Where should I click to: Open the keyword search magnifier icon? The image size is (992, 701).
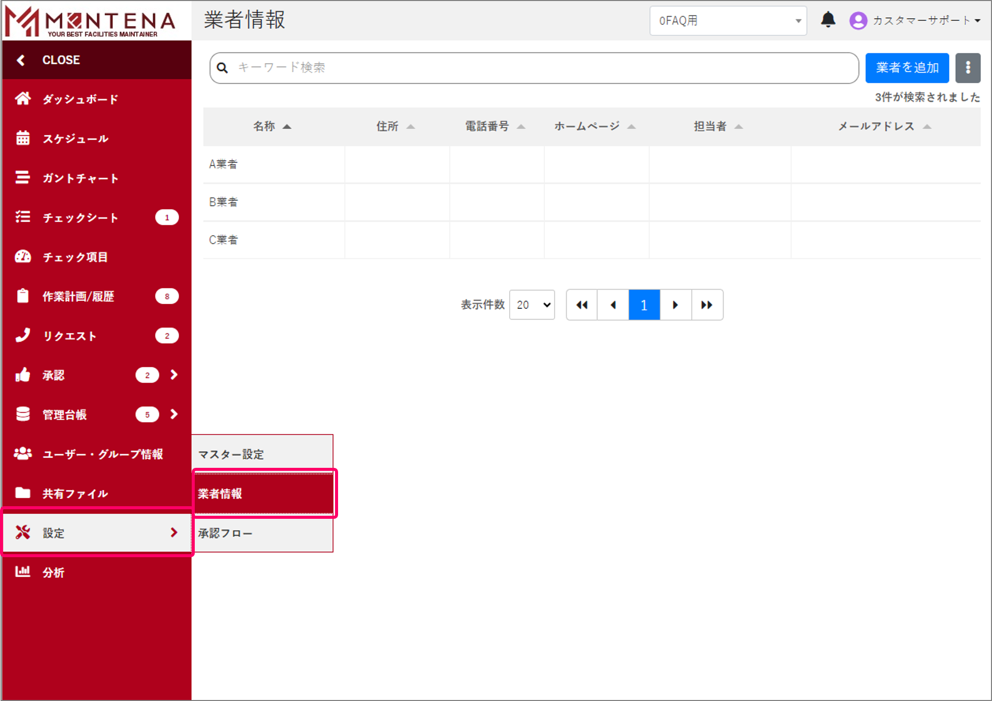tap(223, 68)
